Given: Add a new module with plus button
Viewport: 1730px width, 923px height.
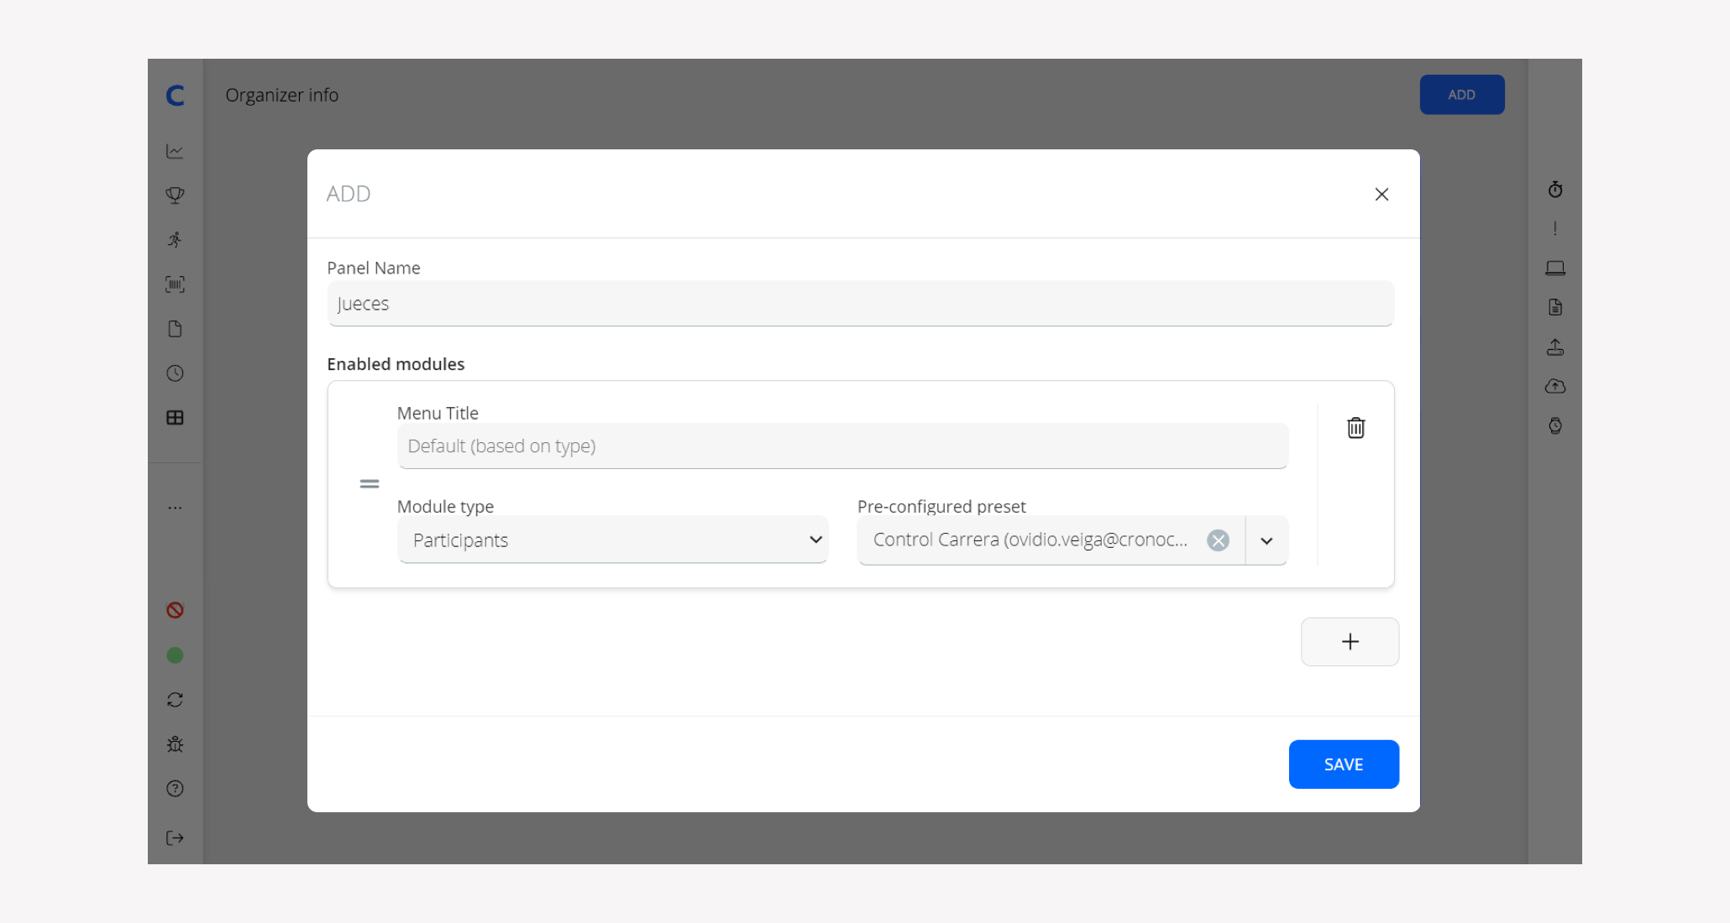Looking at the screenshot, I should pyautogui.click(x=1350, y=642).
